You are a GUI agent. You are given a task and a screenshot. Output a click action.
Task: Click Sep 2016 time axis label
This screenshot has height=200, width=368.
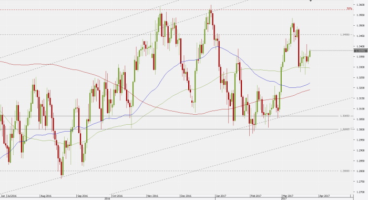point(83,196)
